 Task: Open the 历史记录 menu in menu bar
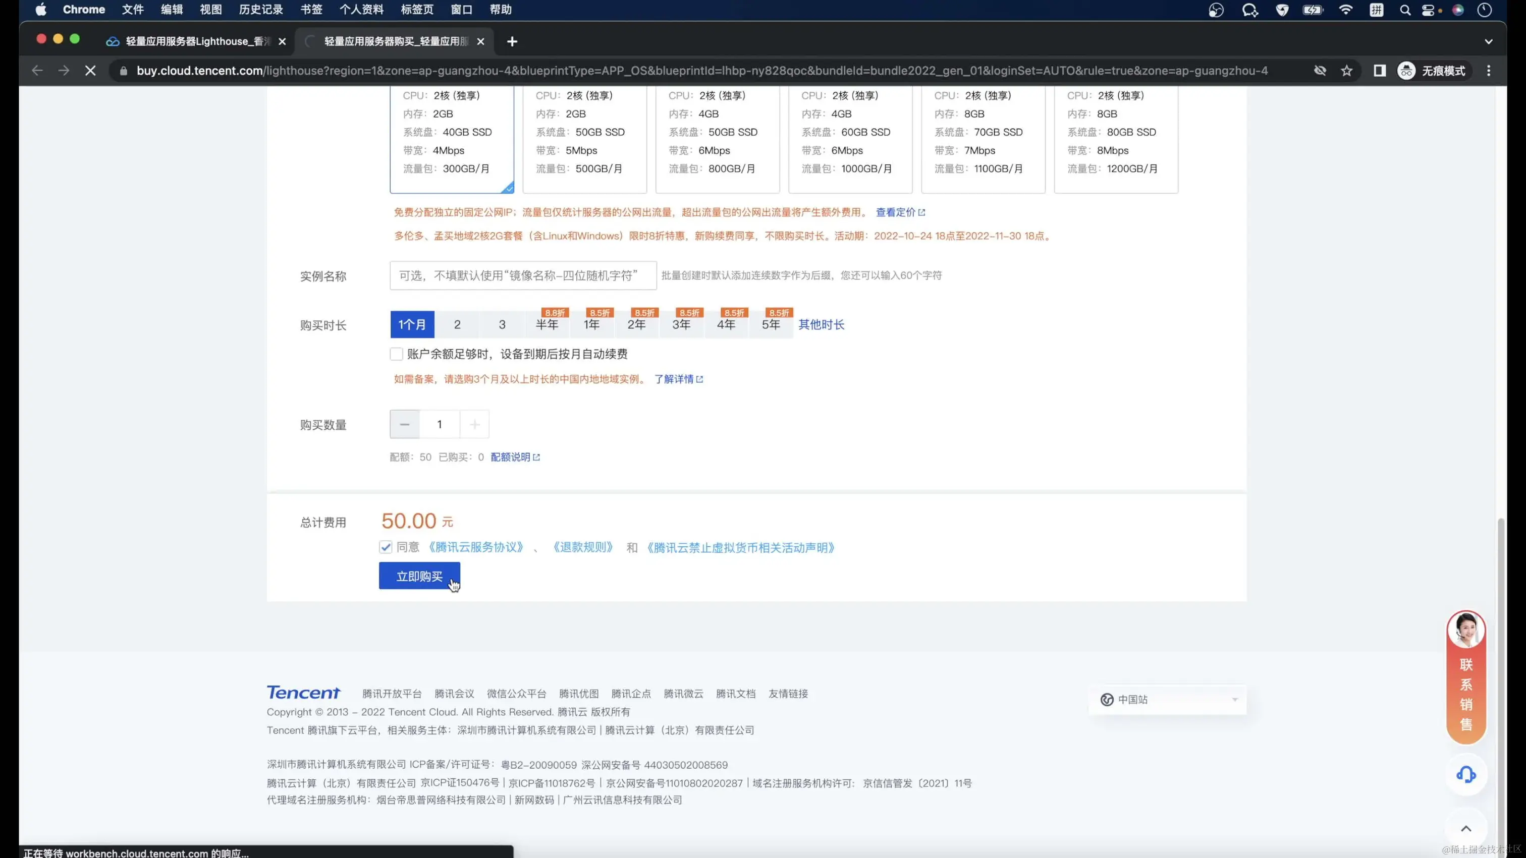[261, 10]
